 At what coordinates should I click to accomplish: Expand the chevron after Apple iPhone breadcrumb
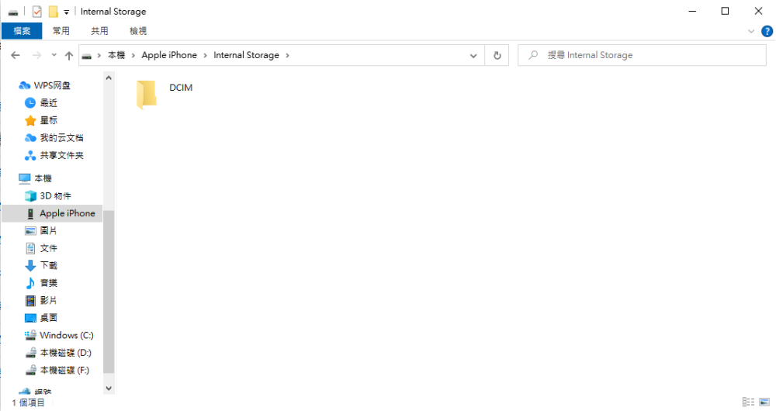click(x=205, y=55)
